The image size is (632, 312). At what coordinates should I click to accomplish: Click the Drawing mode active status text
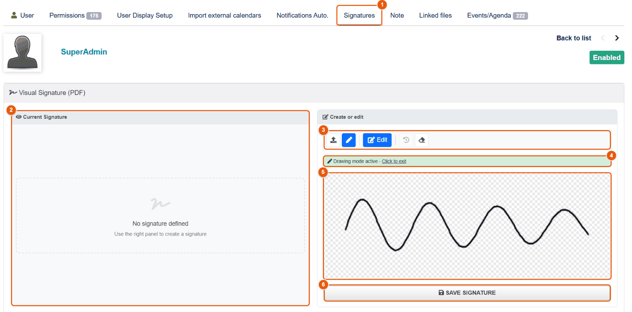coord(356,161)
